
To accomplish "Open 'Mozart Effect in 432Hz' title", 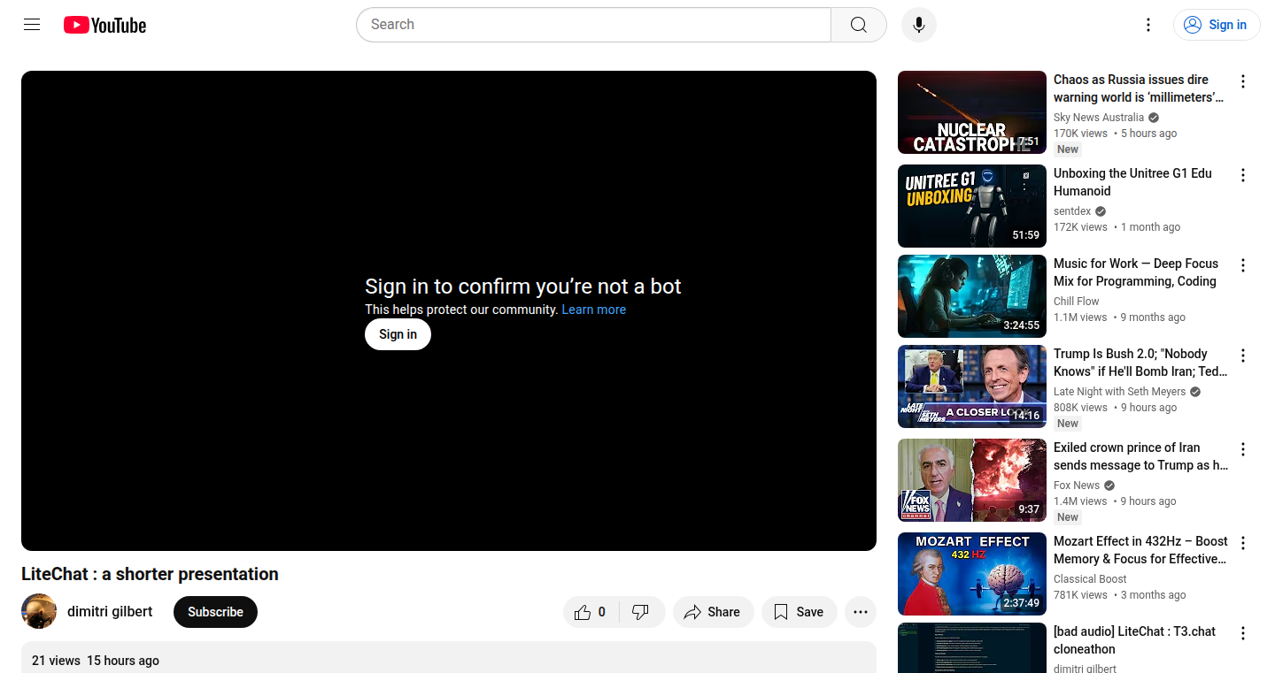I will point(1140,550).
